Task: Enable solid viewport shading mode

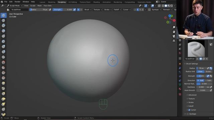Action: tap(166, 6)
